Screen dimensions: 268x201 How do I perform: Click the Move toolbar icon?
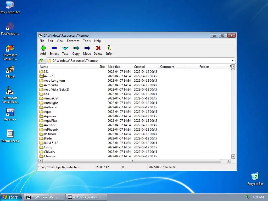tap(87, 48)
